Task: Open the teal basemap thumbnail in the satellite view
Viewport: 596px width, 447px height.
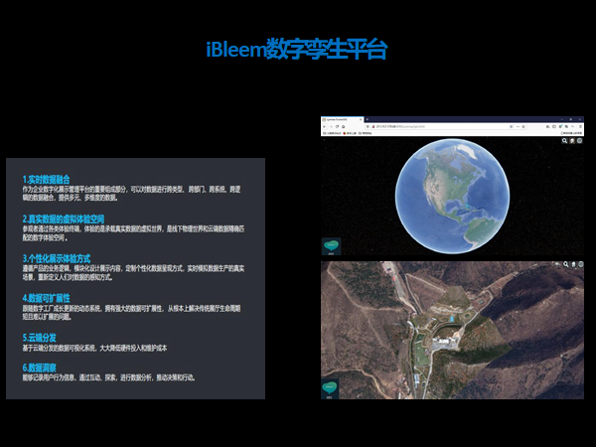Action: (331, 388)
